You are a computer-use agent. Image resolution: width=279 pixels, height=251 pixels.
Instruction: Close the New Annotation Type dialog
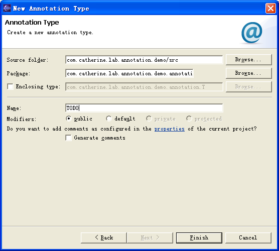point(270,8)
